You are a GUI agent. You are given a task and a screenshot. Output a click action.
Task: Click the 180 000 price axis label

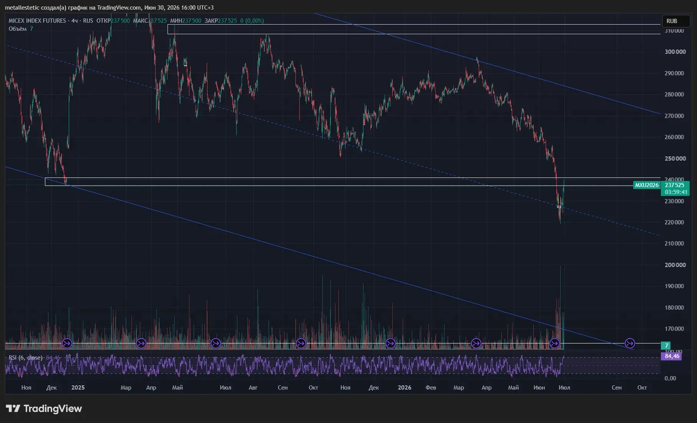[x=674, y=308]
